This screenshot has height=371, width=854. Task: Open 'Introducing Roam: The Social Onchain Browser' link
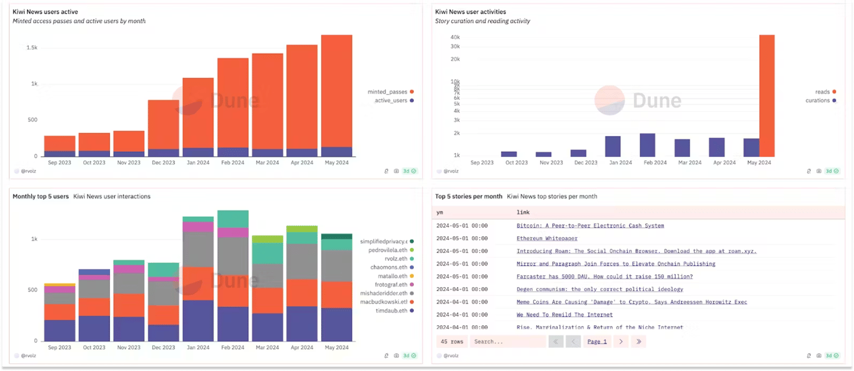pyautogui.click(x=636, y=251)
